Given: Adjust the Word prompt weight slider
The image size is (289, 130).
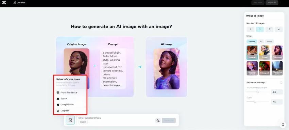Looking at the screenshot, I should point(258,92).
